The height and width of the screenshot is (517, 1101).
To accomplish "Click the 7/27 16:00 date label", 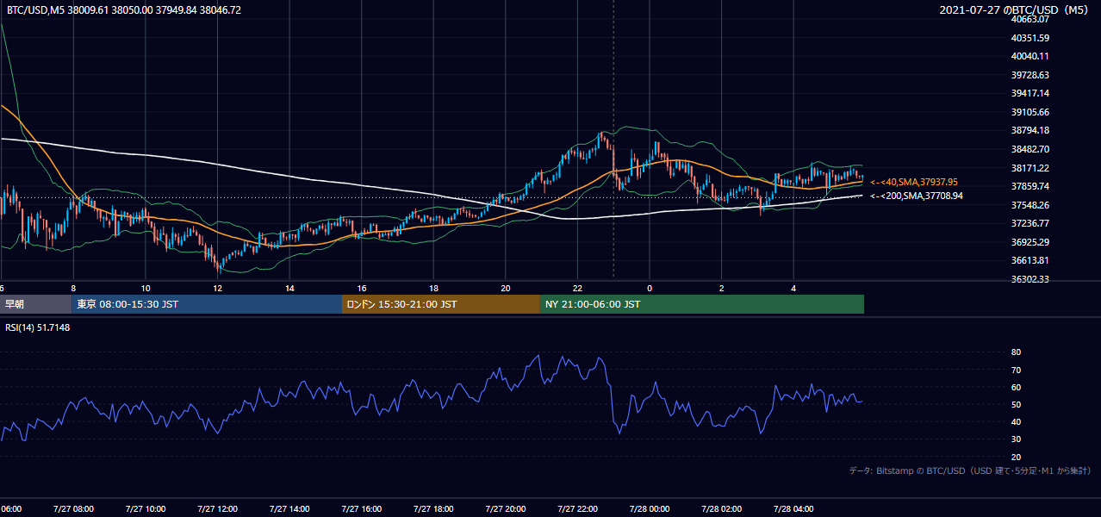I will [x=362, y=508].
